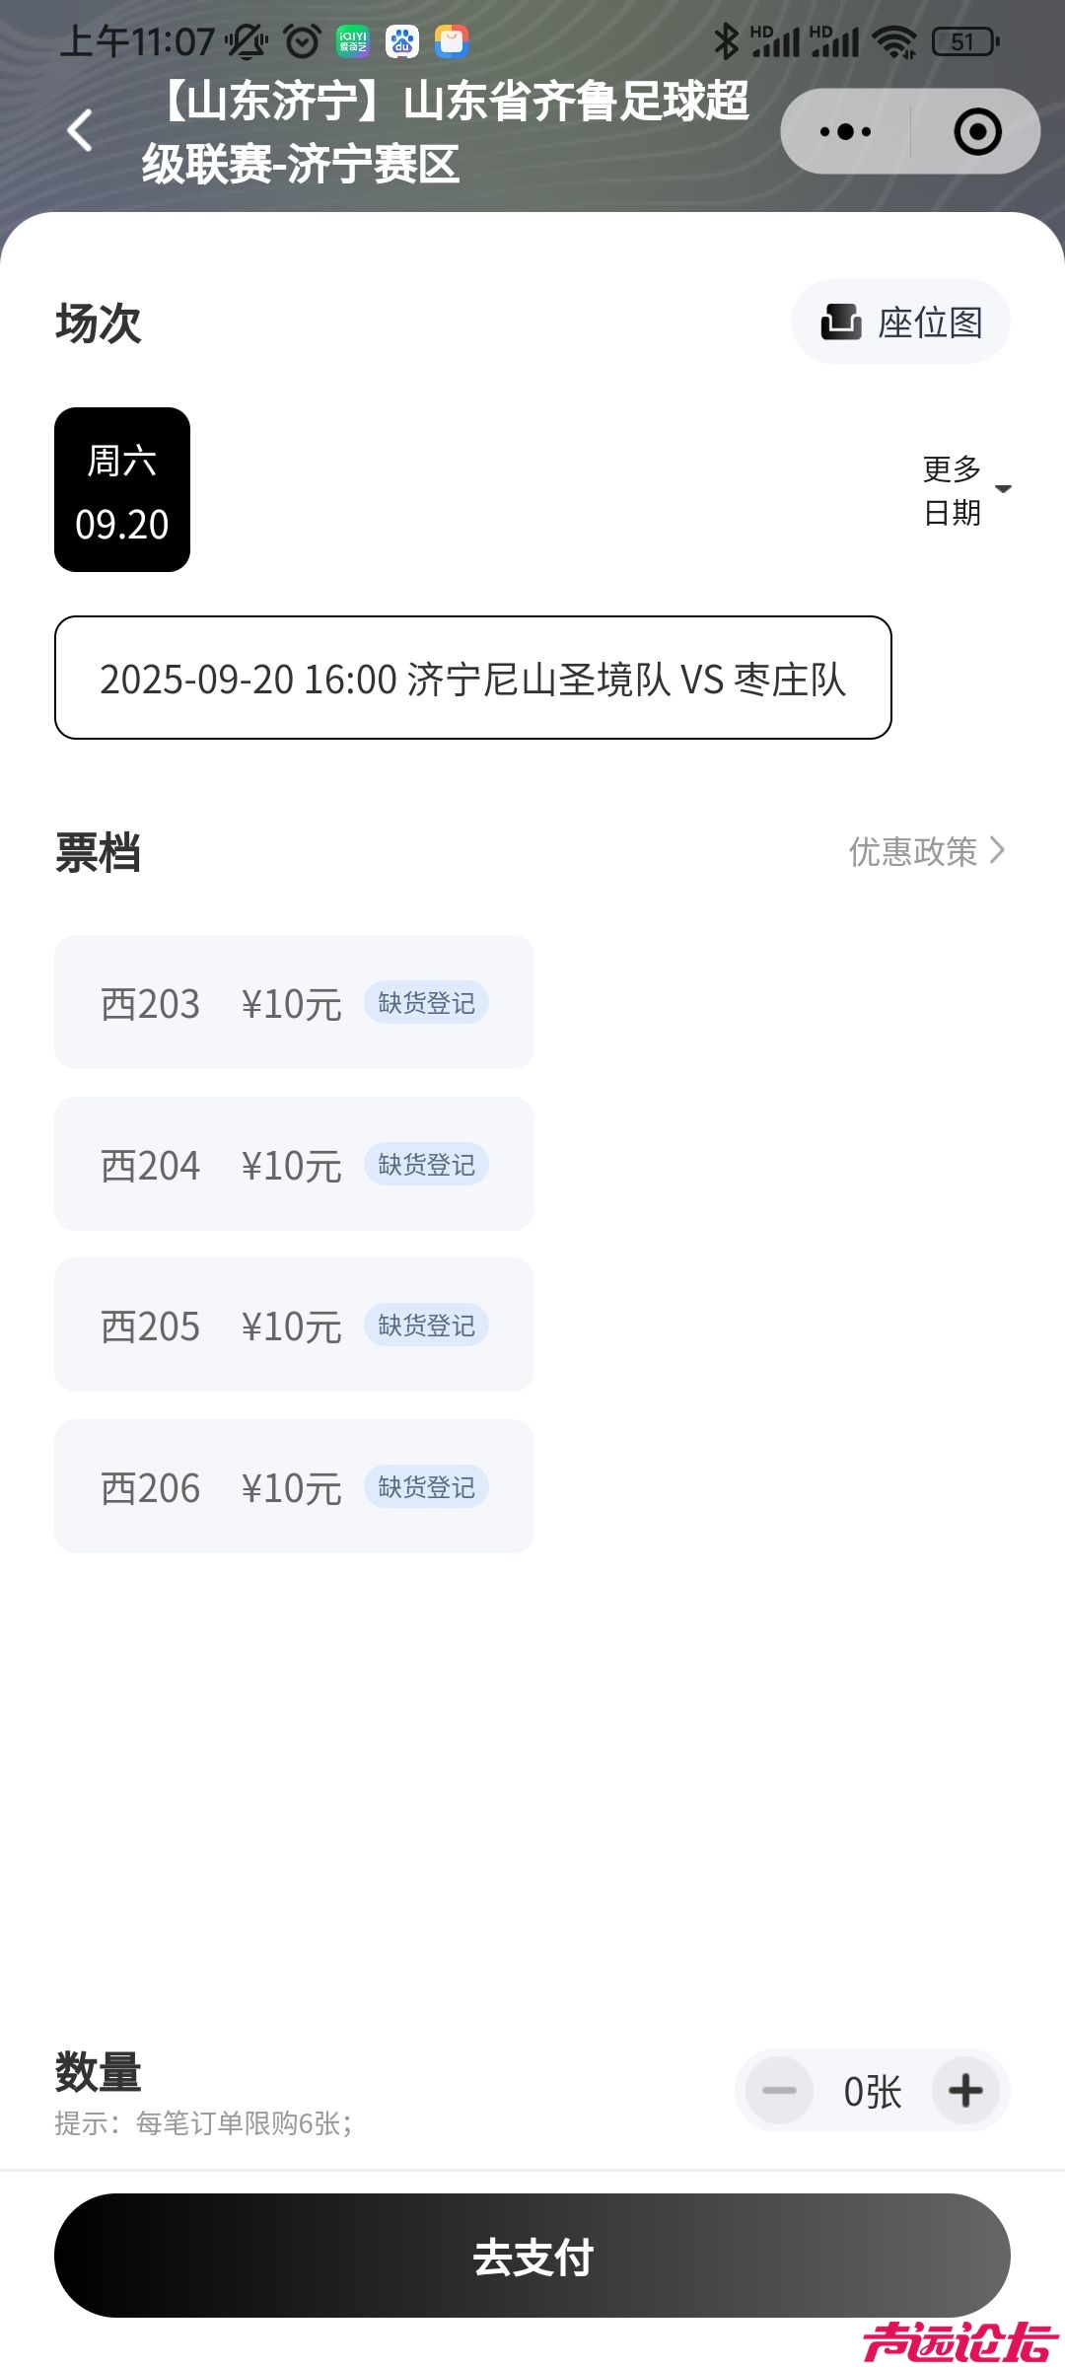
Task: Expand the 更多日期 dropdown
Action: coord(966,490)
